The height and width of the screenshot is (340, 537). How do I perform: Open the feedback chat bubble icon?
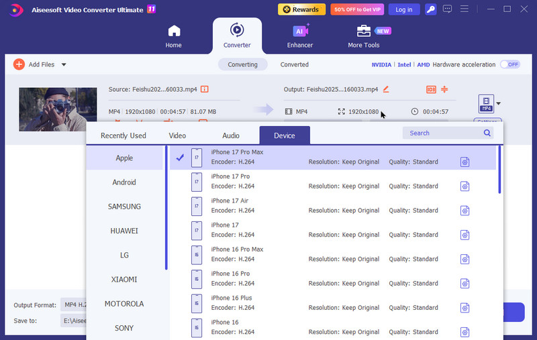[448, 9]
